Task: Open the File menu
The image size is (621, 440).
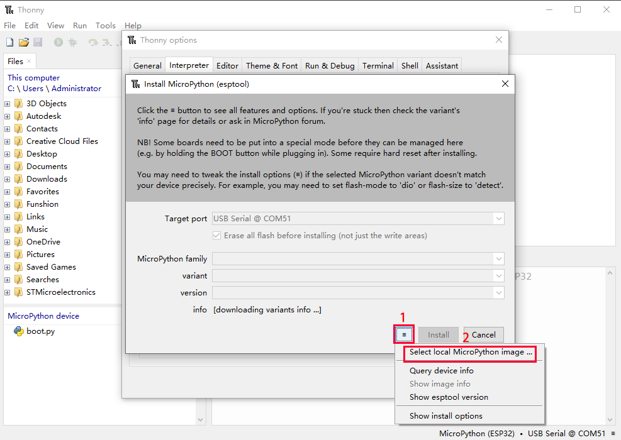Action: click(10, 25)
